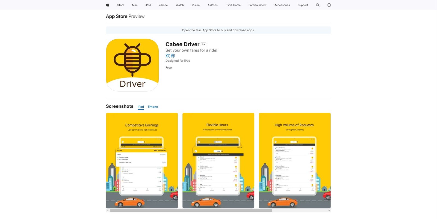Click the 'Set your own fares for a ride!' subtitle
This screenshot has height=219, width=437.
191,50
